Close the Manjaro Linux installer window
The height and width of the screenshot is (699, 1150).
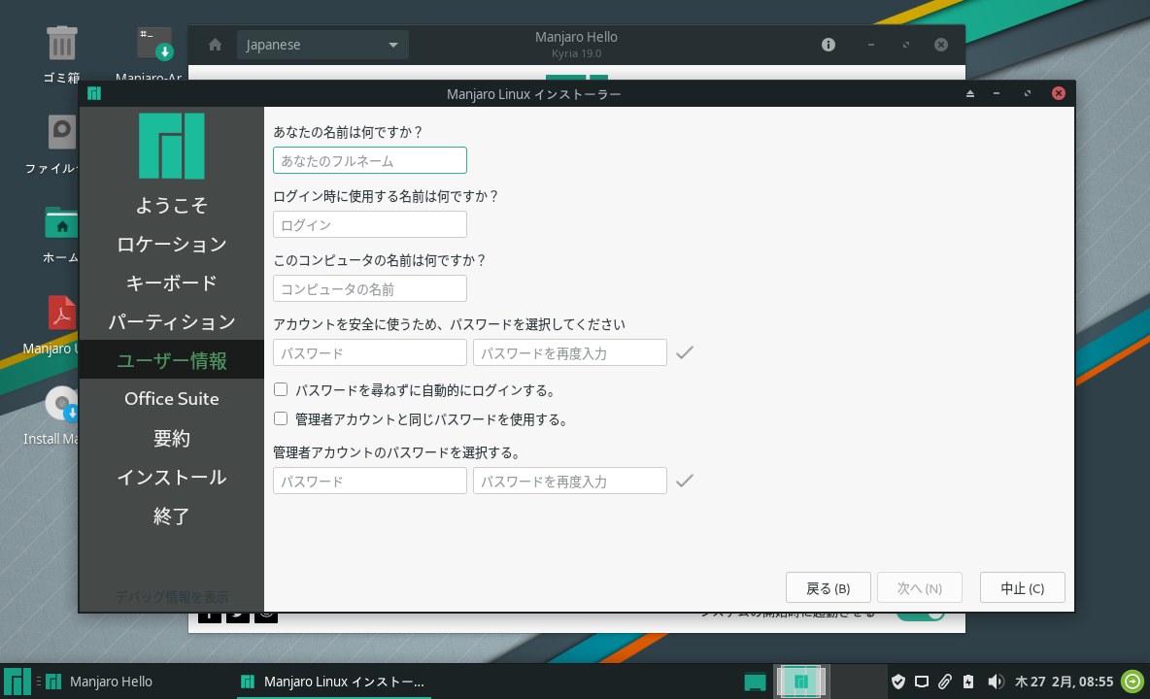pos(1059,93)
